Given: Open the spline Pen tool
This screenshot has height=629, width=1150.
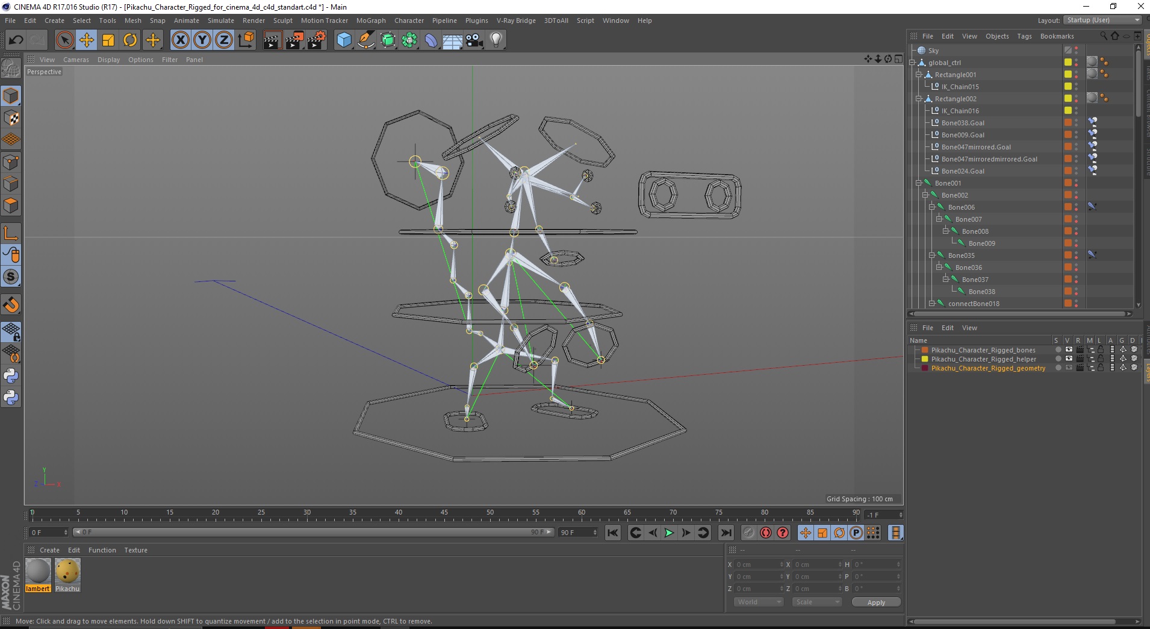Looking at the screenshot, I should (x=366, y=40).
